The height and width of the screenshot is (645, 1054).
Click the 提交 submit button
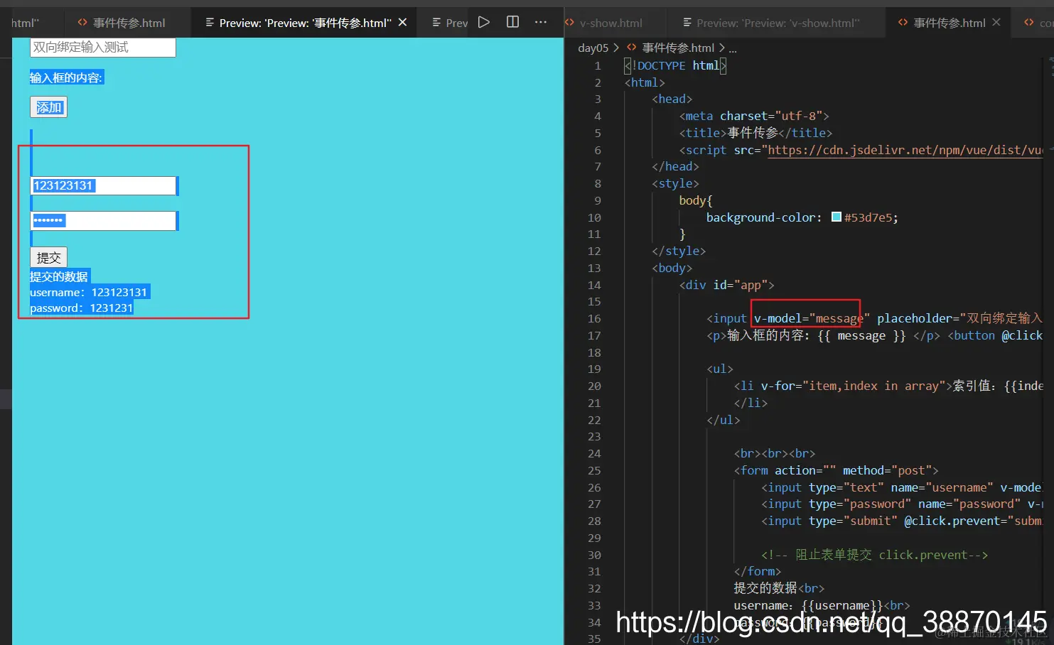[x=48, y=257]
